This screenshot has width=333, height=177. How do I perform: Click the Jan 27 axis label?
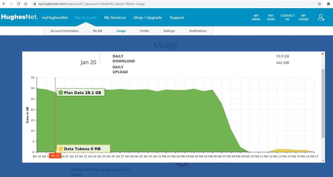point(120,156)
